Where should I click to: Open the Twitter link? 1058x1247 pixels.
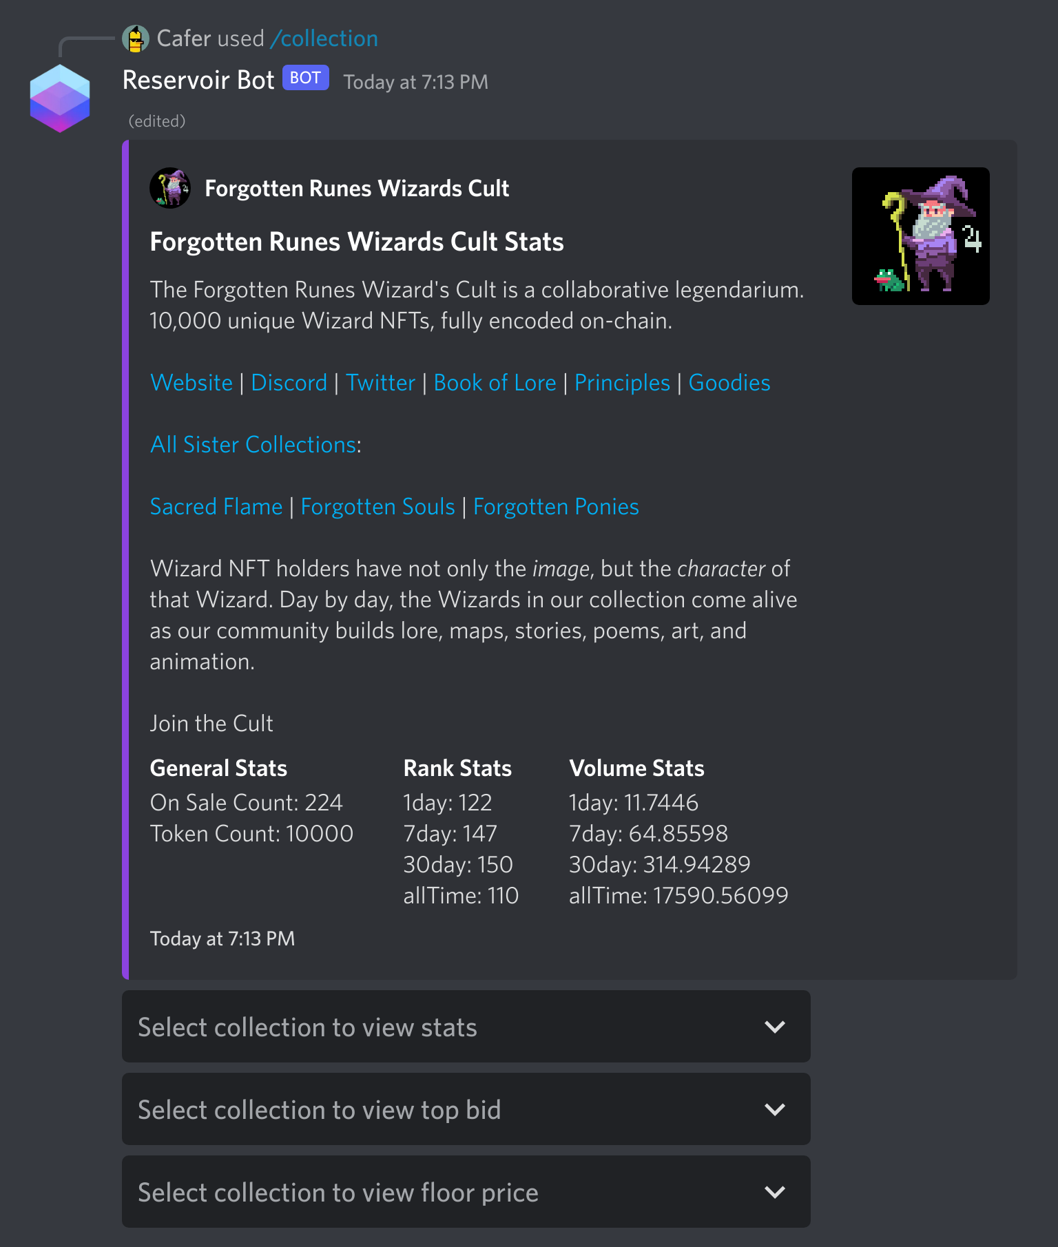click(x=381, y=383)
